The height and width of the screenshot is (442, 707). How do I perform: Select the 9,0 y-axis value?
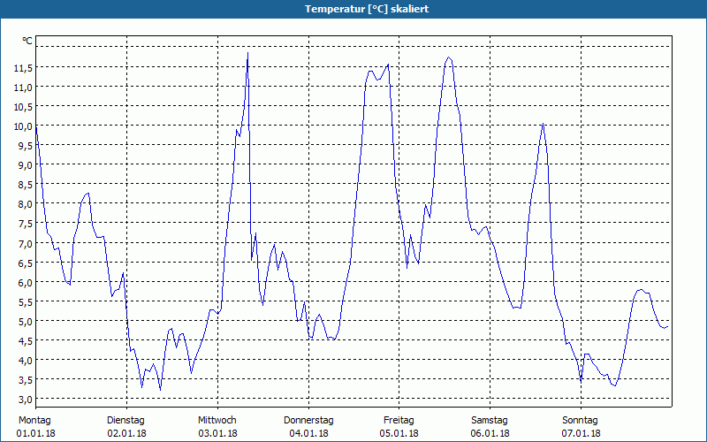point(25,165)
